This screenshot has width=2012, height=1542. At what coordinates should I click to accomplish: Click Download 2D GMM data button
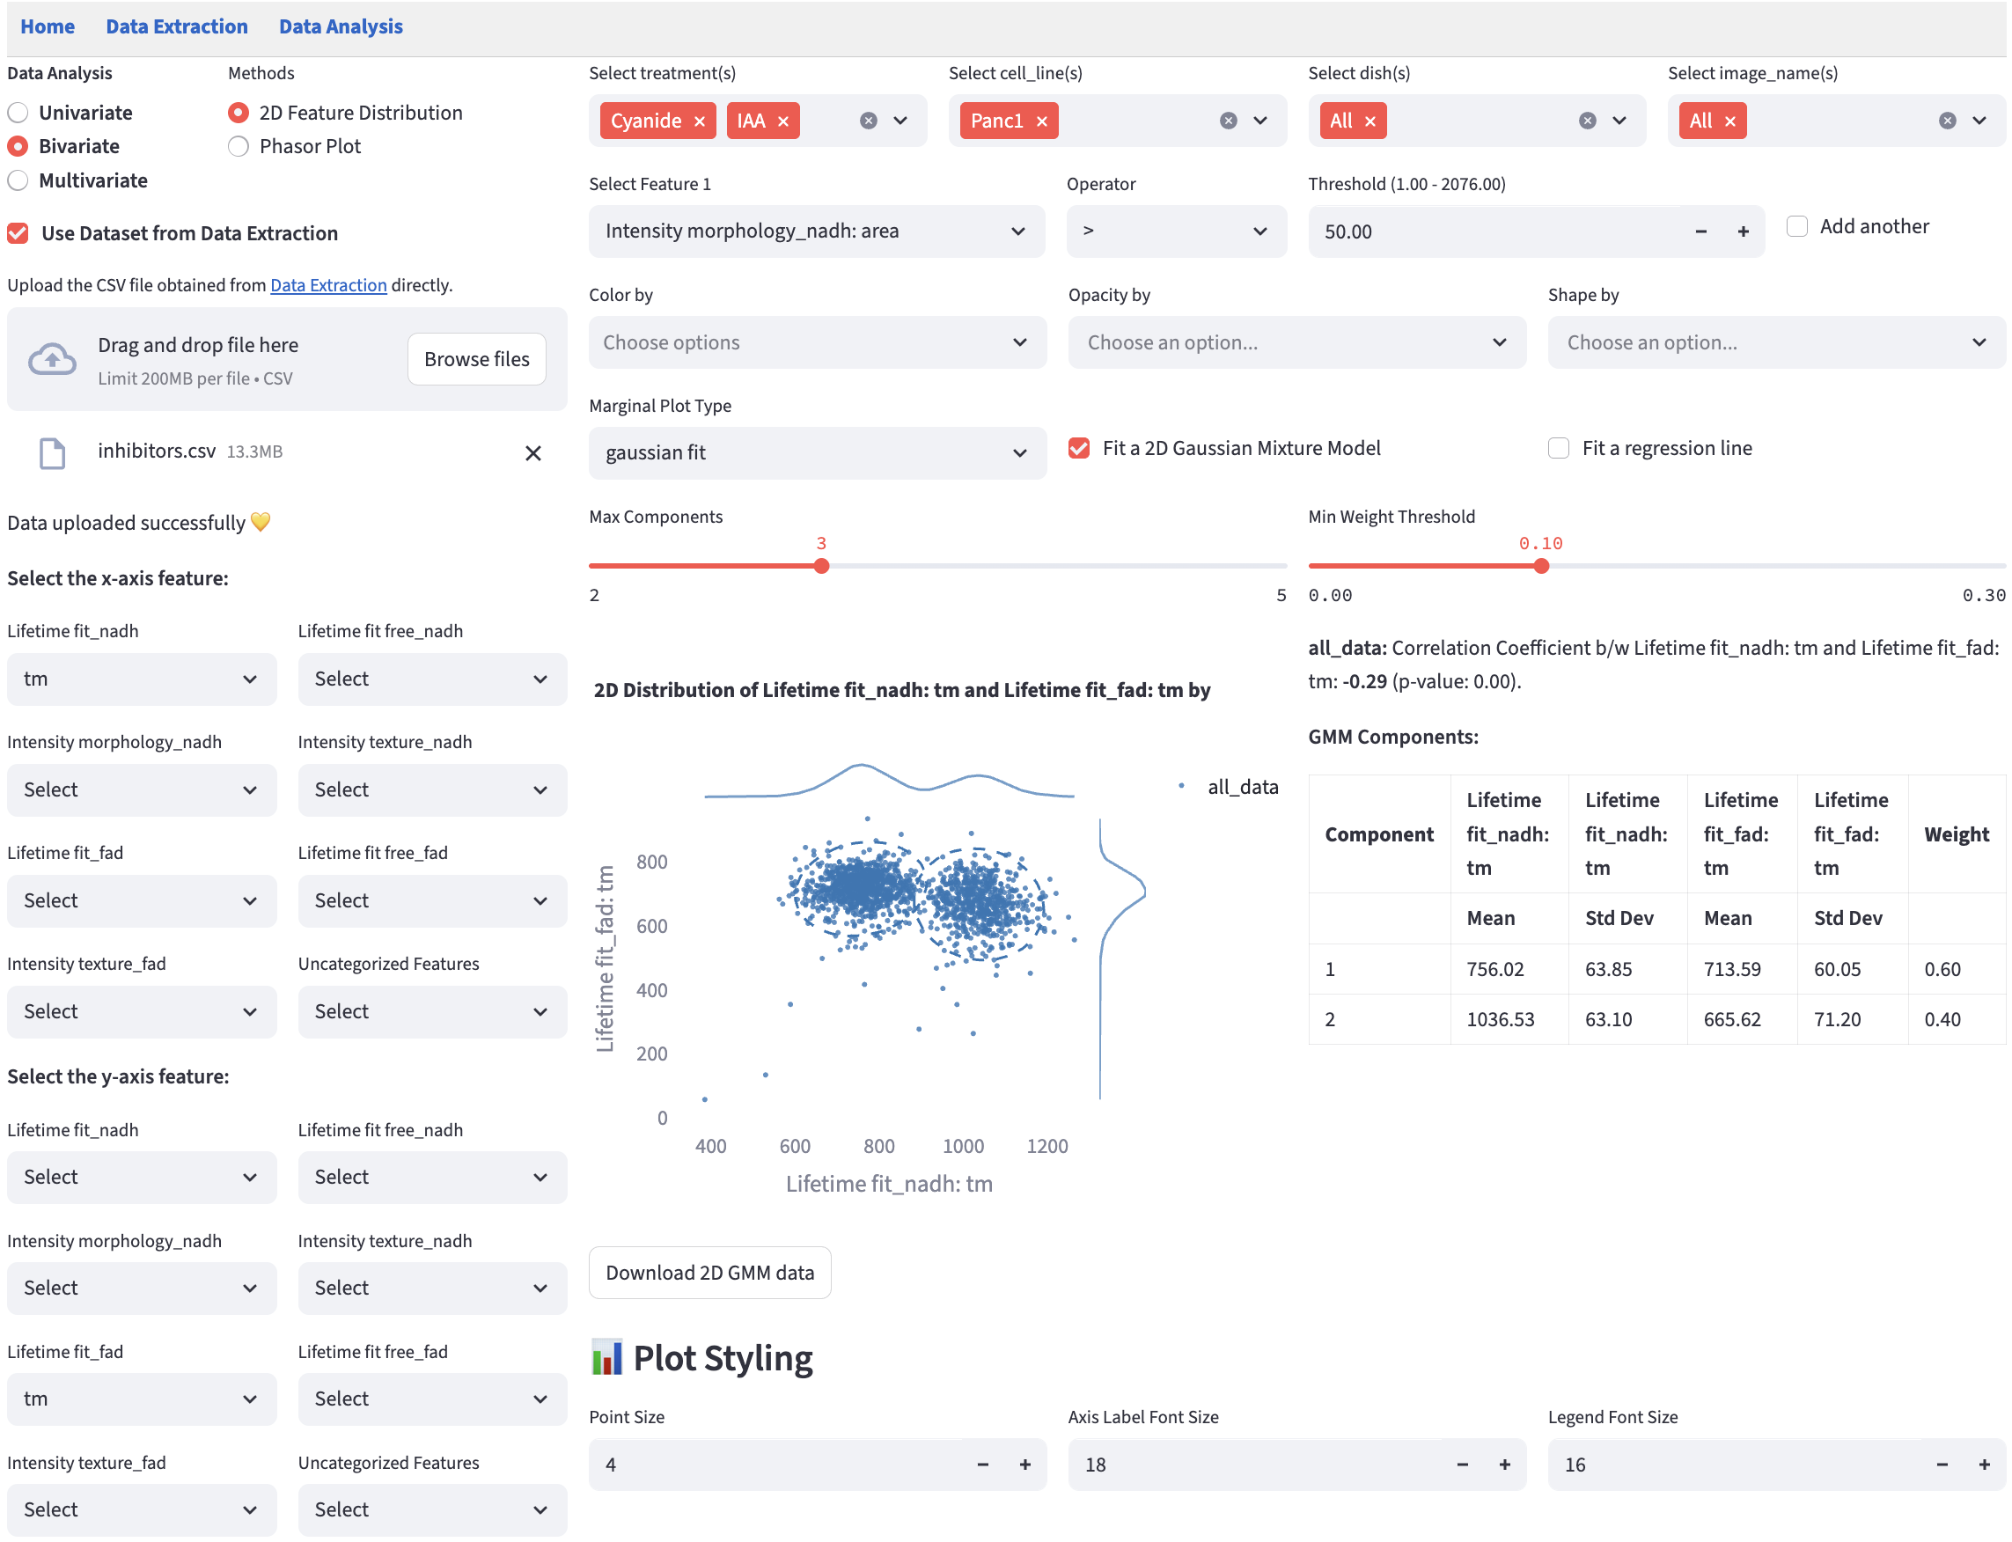point(709,1272)
